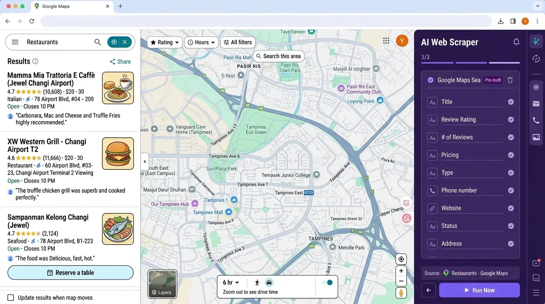Open the Rating filter dropdown
Screen dimensions: 545x304
click(x=164, y=42)
